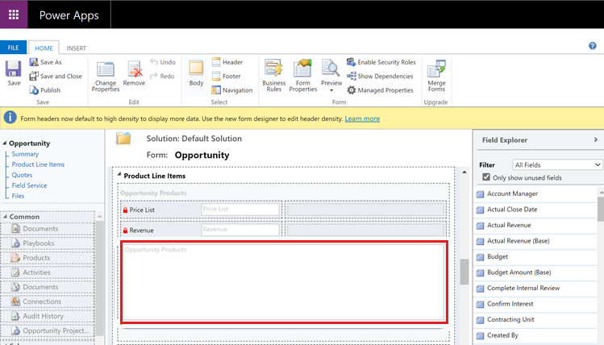The height and width of the screenshot is (345, 604).
Task: Open Managed Properties
Action: (380, 90)
